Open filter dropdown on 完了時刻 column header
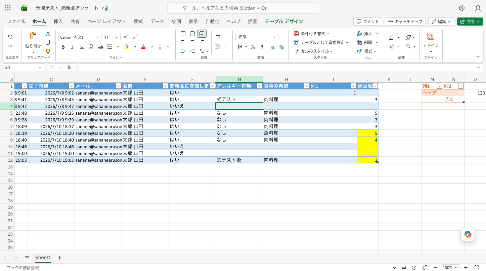486x271 pixels. [71, 86]
